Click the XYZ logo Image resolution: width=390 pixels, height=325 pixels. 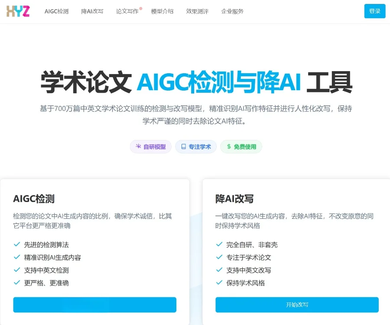pyautogui.click(x=18, y=11)
